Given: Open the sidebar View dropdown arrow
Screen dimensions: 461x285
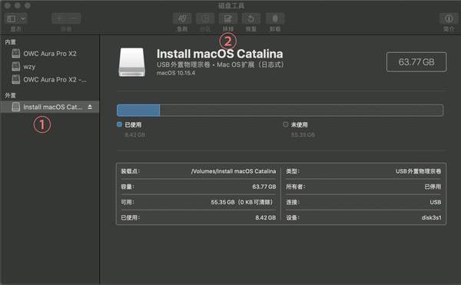Looking at the screenshot, I should (23, 18).
